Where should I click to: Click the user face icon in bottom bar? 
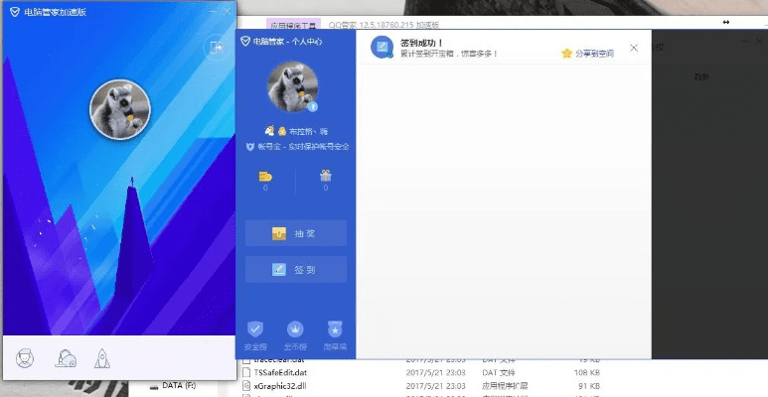(27, 358)
